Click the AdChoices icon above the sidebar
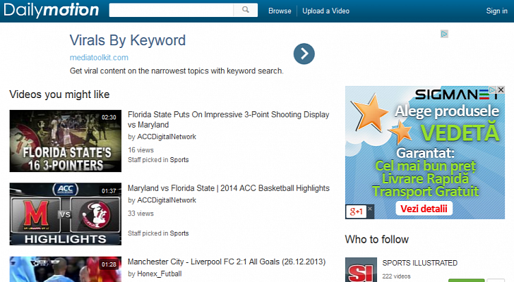Image resolution: width=514 pixels, height=282 pixels. pos(444,33)
